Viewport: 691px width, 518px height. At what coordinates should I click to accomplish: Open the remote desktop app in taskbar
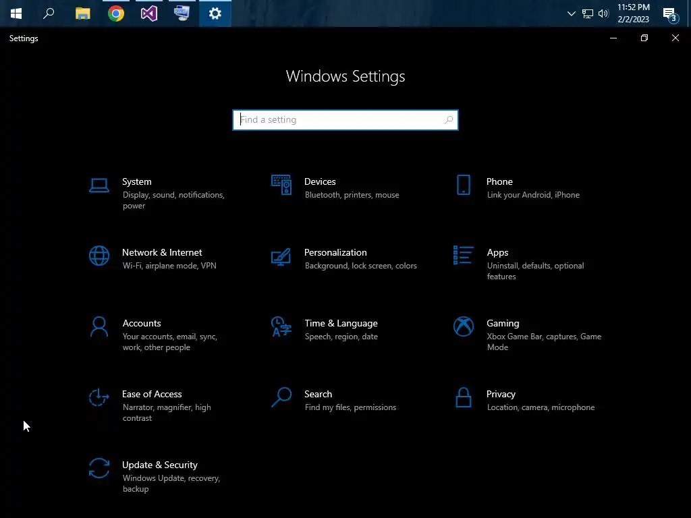182,13
